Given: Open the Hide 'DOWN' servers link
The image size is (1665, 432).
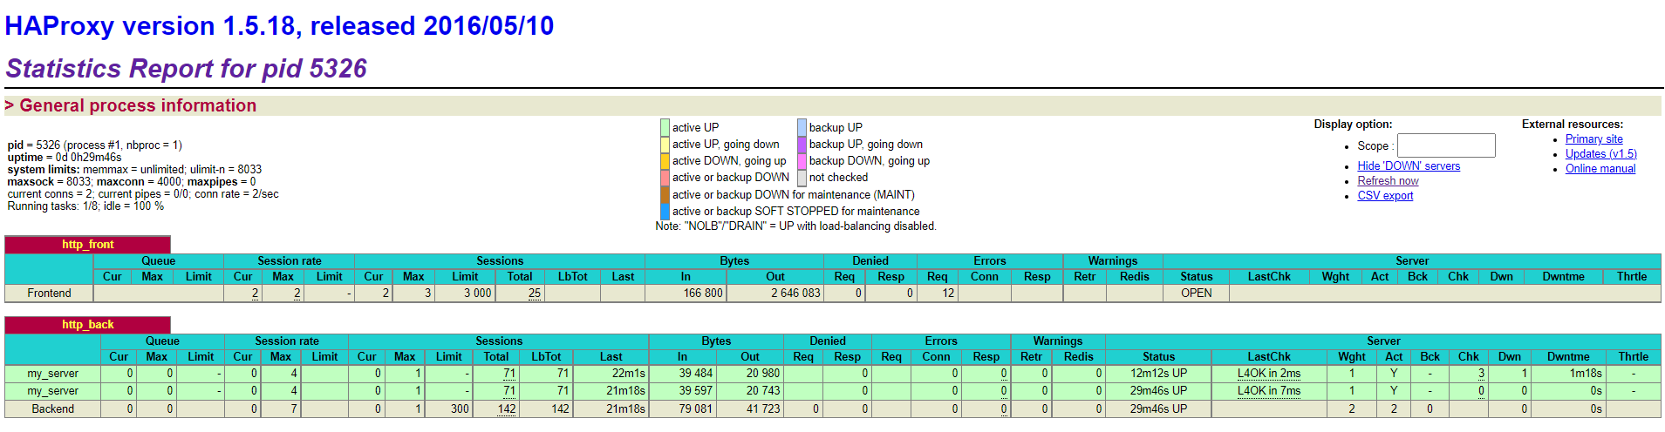Looking at the screenshot, I should coord(1409,166).
